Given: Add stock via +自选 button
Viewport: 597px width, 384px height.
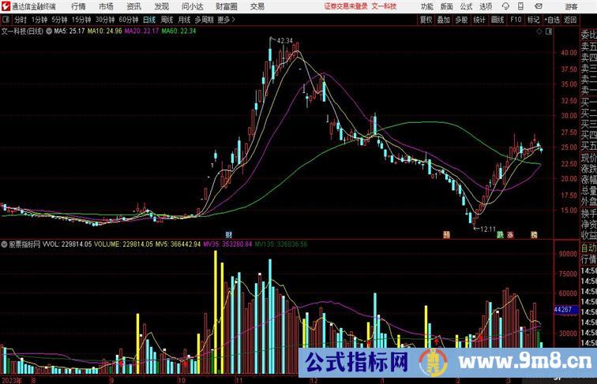Looking at the screenshot, I should click(552, 20).
